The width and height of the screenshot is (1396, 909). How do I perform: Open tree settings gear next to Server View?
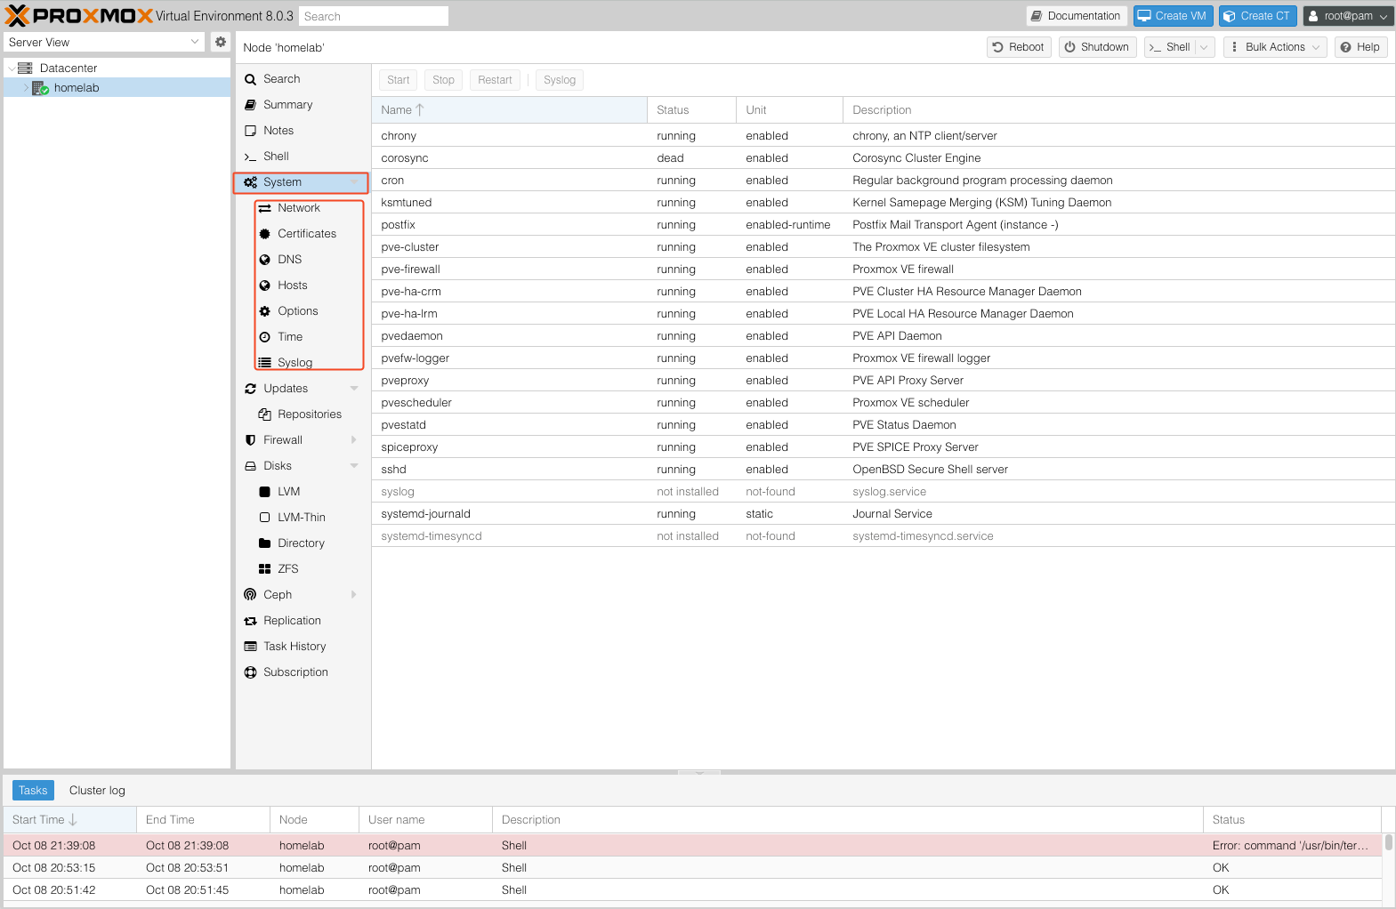point(221,42)
